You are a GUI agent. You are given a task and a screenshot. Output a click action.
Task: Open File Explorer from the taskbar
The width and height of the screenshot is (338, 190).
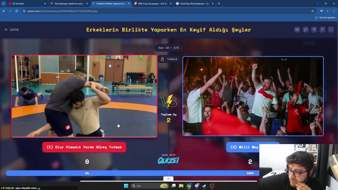click(181, 186)
